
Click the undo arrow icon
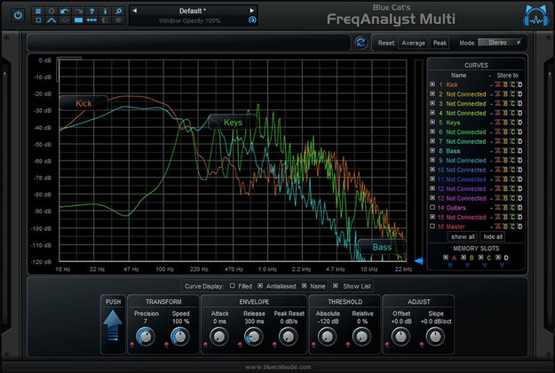(65, 11)
